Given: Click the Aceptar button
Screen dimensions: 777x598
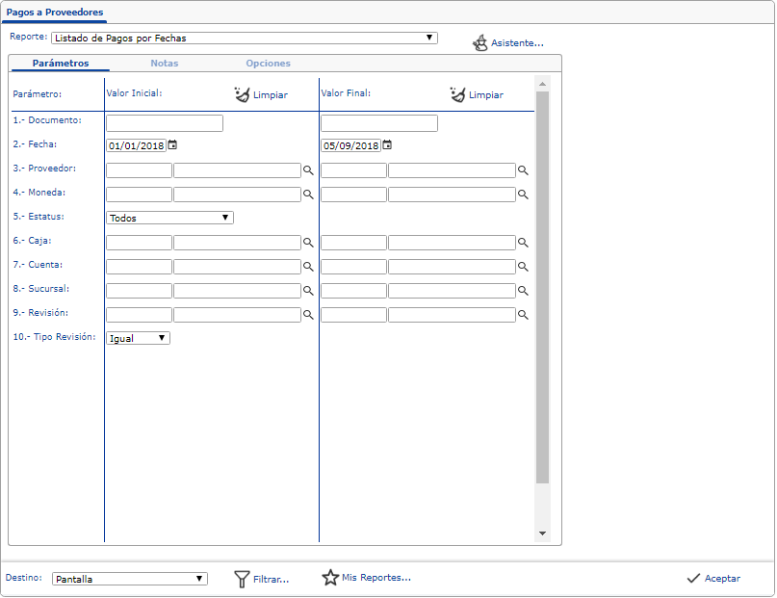Looking at the screenshot, I should [x=713, y=579].
